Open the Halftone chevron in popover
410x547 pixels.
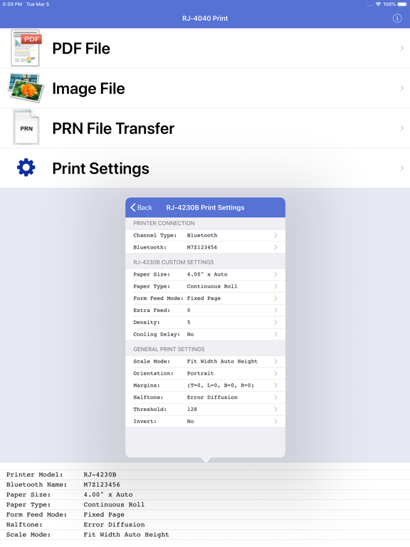[275, 397]
